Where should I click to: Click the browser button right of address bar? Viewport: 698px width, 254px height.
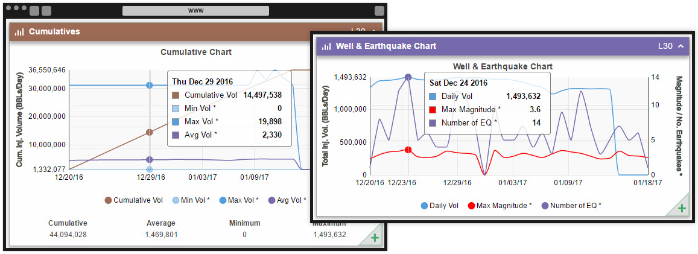pyautogui.click(x=379, y=11)
